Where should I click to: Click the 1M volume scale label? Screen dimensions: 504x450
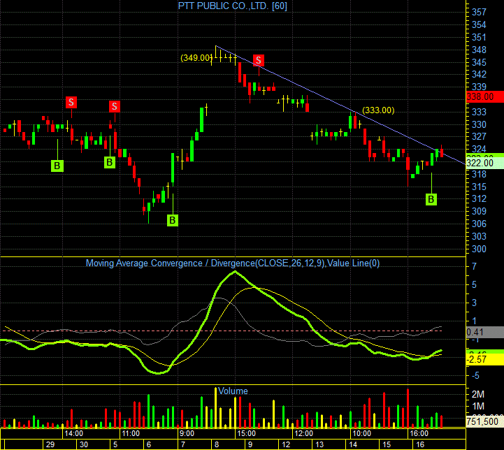(x=478, y=406)
